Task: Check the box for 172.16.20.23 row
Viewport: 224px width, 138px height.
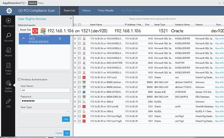Action: (x=79, y=43)
